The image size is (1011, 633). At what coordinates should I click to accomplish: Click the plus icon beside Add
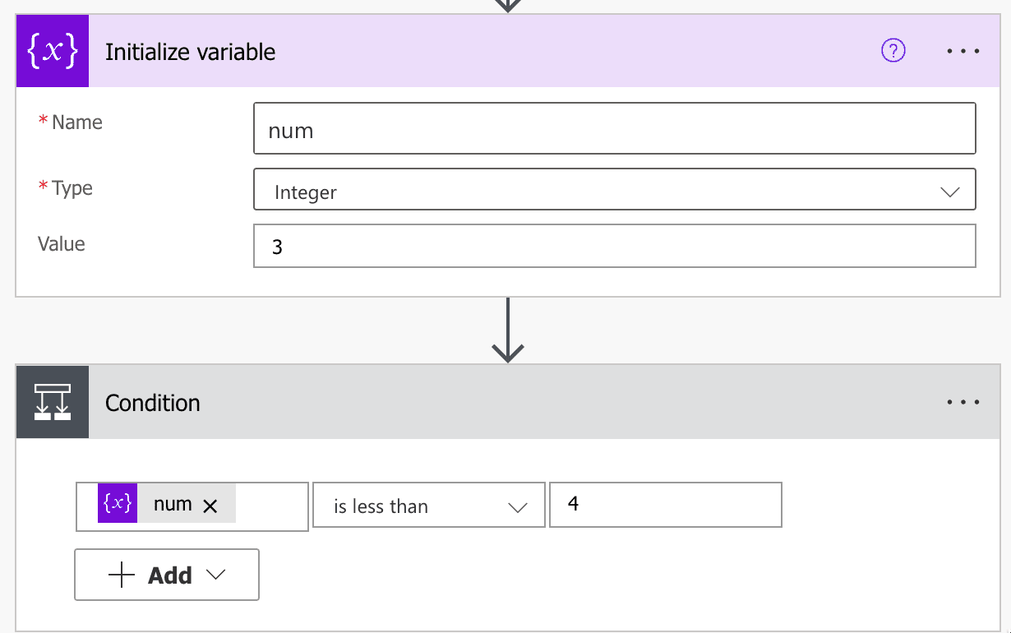tap(122, 574)
